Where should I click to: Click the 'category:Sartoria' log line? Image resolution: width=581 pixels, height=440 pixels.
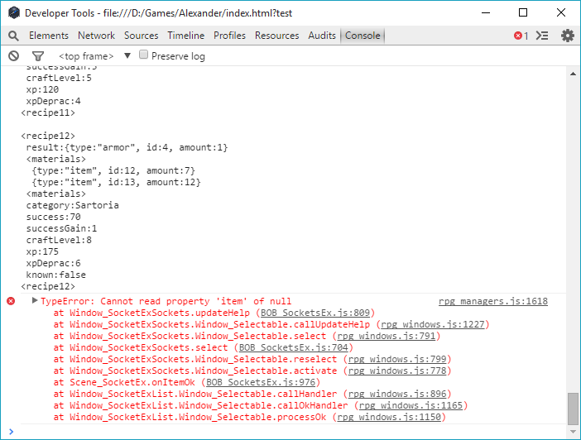72,205
